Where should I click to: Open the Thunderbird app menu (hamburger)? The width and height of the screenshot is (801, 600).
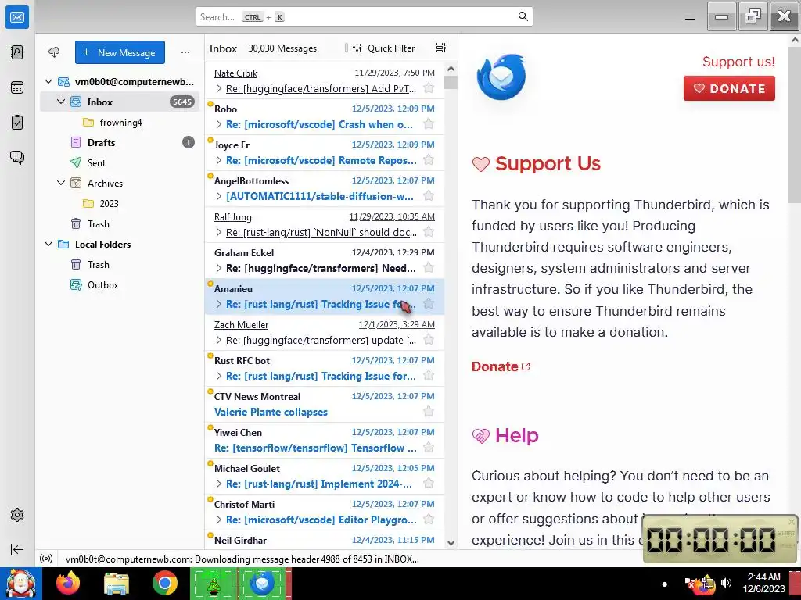(x=690, y=16)
